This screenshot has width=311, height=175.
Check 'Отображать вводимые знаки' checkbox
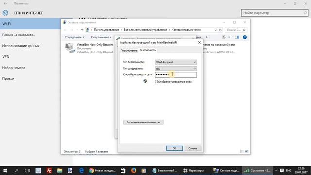[x=156, y=82]
